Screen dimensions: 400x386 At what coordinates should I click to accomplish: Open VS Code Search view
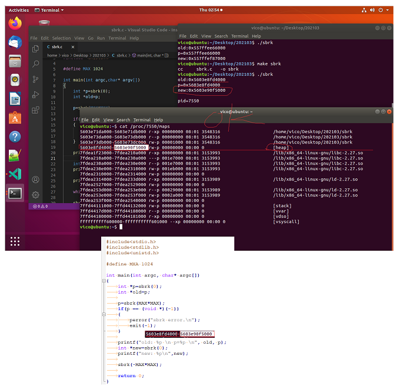pyautogui.click(x=36, y=64)
